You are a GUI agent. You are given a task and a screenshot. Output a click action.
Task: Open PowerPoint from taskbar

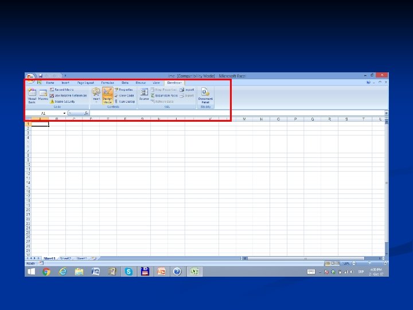tap(161, 272)
